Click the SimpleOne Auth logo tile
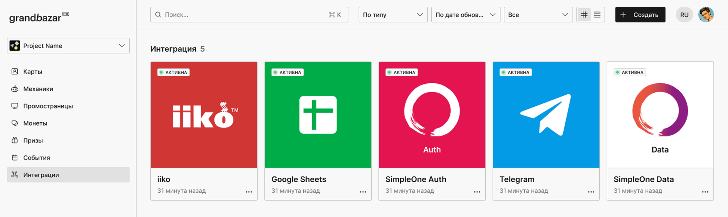Screen dimensions: 728x217 tap(432, 115)
